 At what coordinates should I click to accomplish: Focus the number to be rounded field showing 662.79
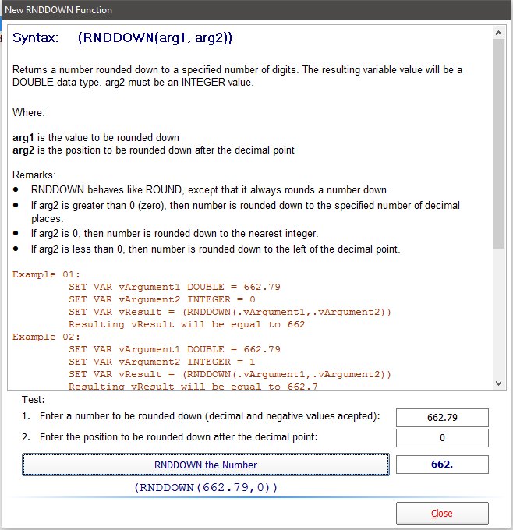point(442,417)
